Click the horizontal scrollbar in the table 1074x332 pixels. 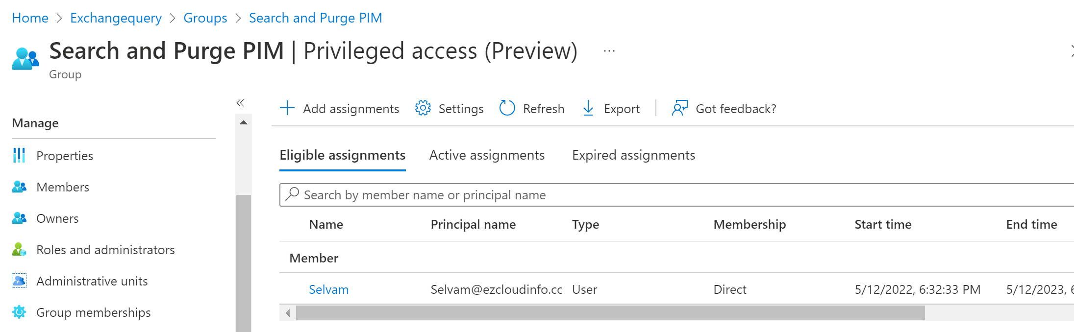[x=610, y=313]
